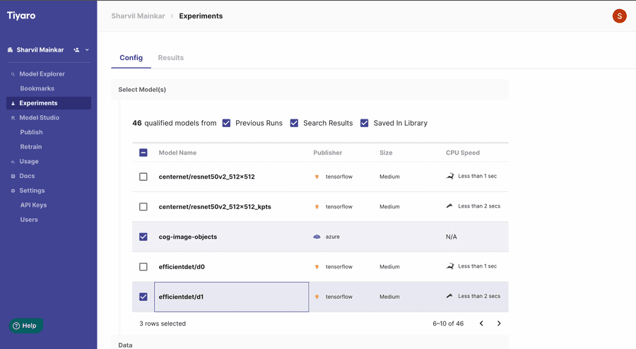Switch to the Results tab
The image size is (636, 349).
[171, 57]
